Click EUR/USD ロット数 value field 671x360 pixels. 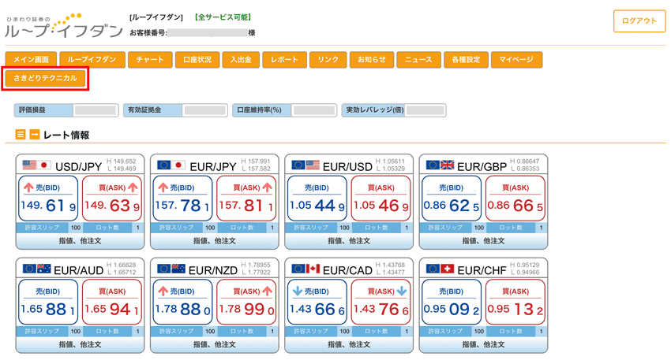pyautogui.click(x=407, y=228)
